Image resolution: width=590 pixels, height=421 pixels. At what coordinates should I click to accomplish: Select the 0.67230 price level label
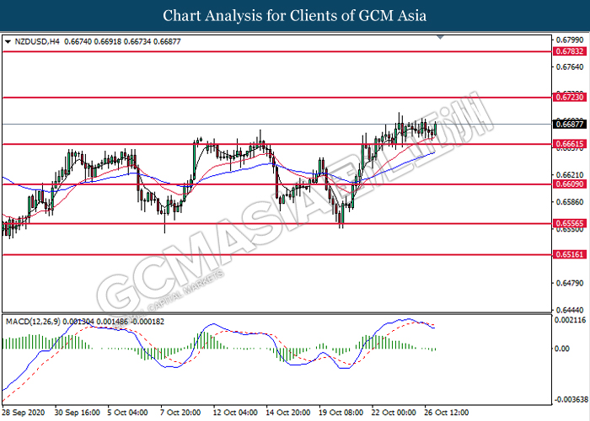coord(570,98)
